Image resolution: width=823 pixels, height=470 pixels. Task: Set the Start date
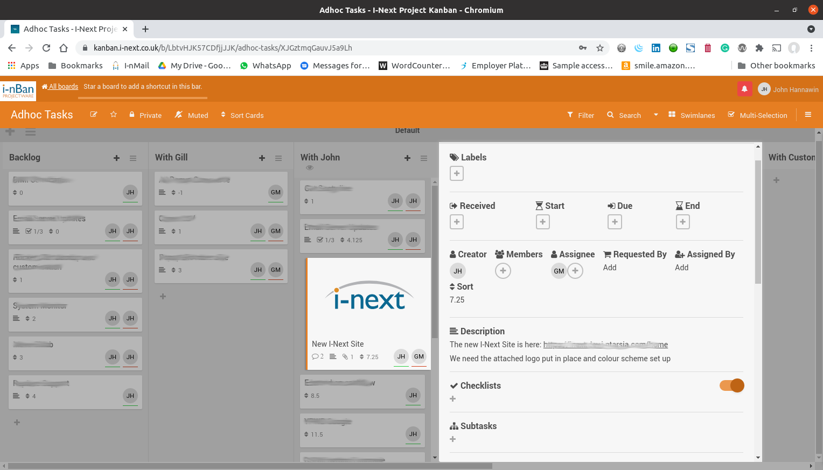[x=543, y=222]
